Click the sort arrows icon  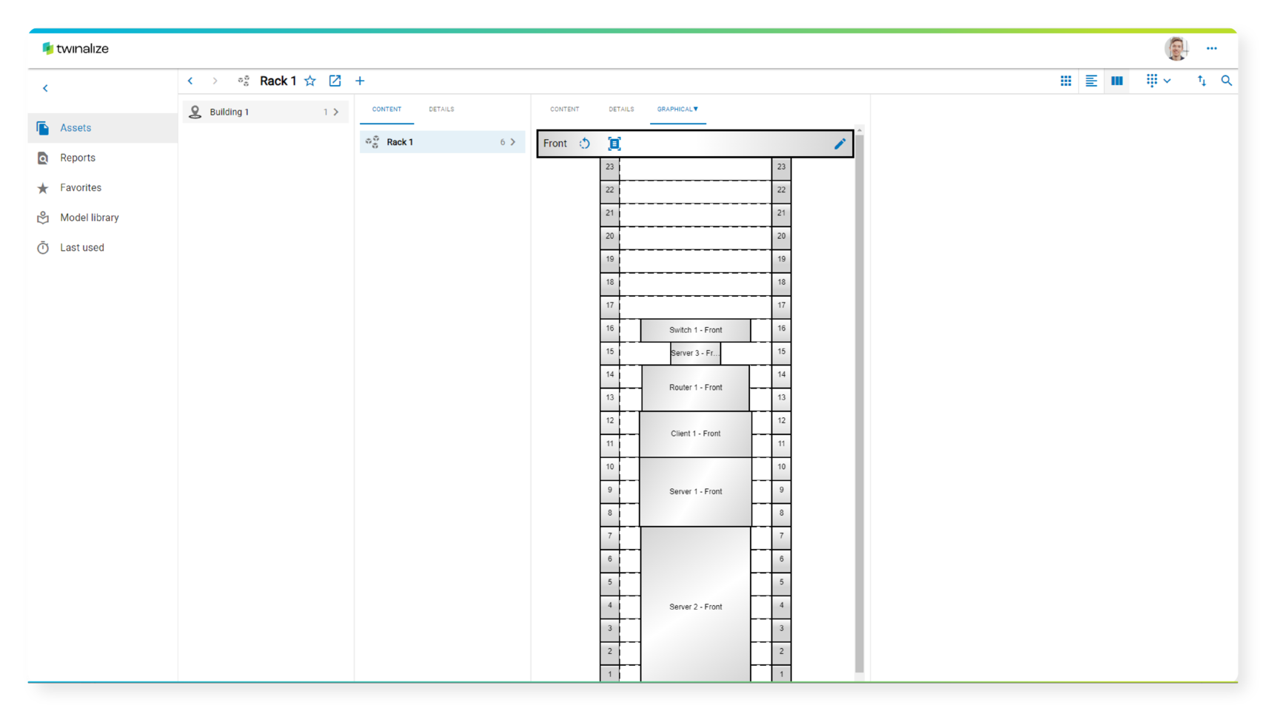point(1202,81)
